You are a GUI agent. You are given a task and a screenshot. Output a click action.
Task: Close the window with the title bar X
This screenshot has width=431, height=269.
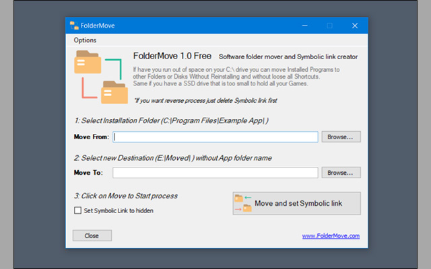354,26
